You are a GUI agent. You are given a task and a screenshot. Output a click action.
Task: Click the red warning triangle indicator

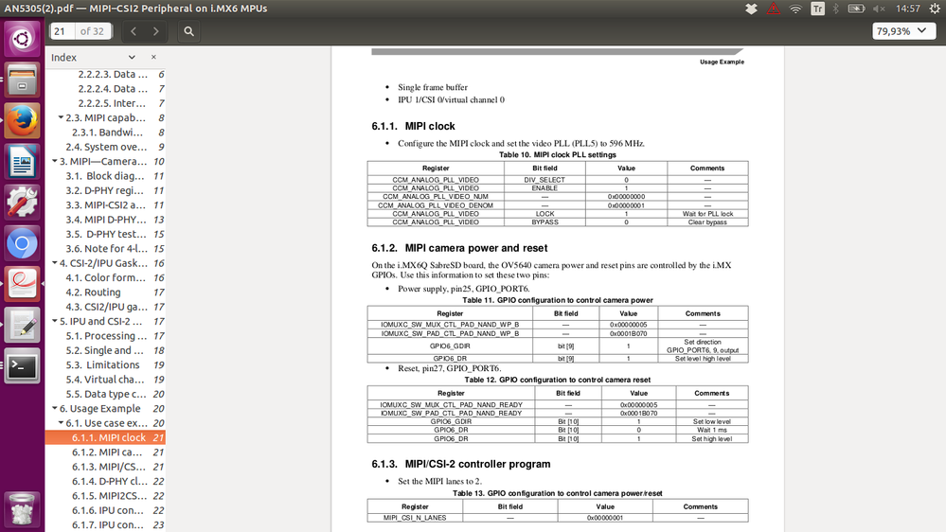tap(774, 9)
